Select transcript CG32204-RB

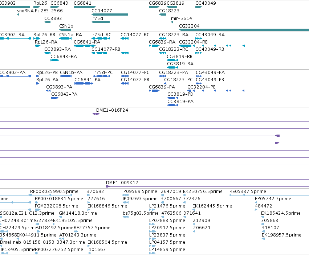(x=193, y=42)
